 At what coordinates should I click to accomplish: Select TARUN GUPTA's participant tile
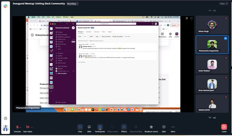click(x=212, y=104)
